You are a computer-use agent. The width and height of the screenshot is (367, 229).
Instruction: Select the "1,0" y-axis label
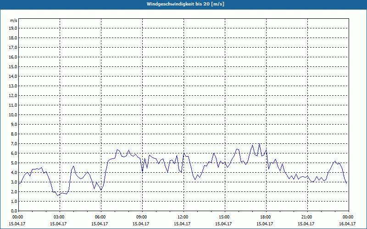click(x=14, y=202)
